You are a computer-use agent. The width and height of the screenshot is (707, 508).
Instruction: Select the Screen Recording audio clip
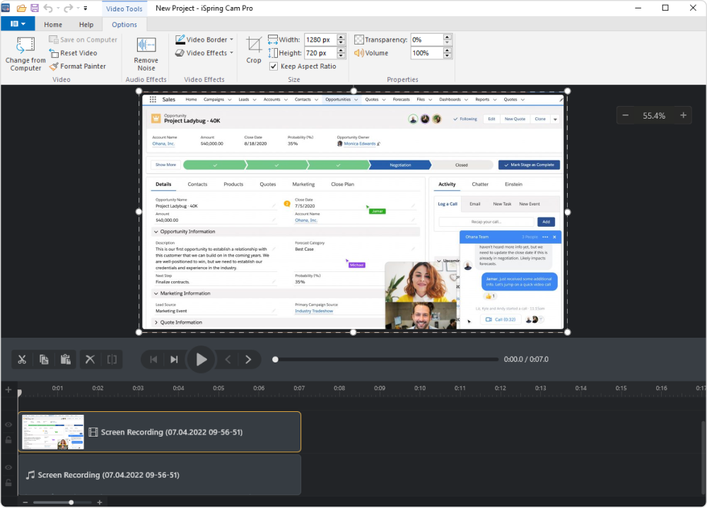160,475
